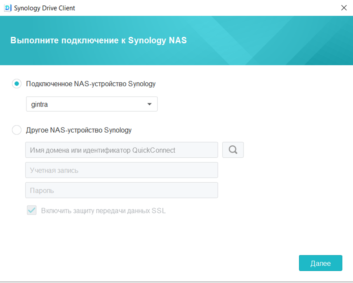Focus the domain name or QuickConnect ID field
This screenshot has height=283, width=353.
(x=121, y=150)
